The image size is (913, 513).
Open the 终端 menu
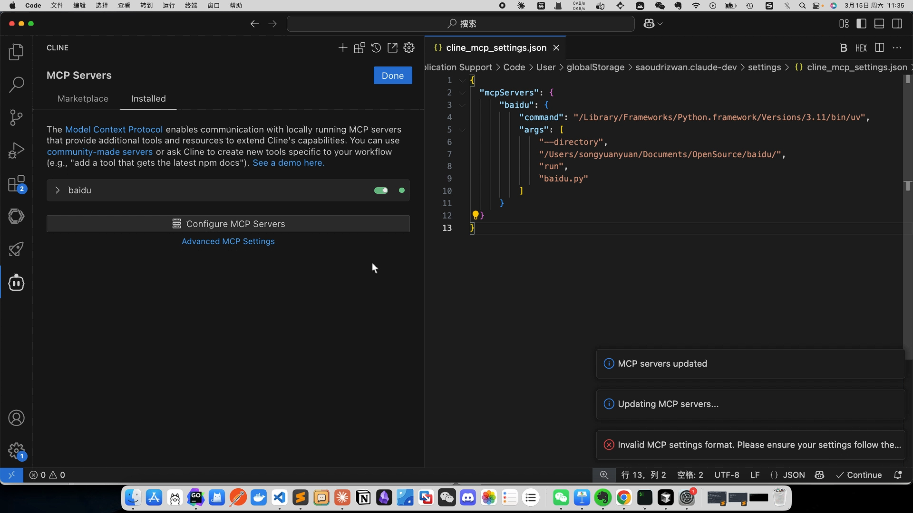[x=191, y=6]
